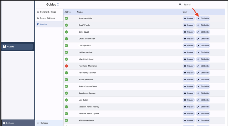Click the pencil icon for Boat Tiffanie
The width and height of the screenshot is (228, 126).
click(198, 25)
